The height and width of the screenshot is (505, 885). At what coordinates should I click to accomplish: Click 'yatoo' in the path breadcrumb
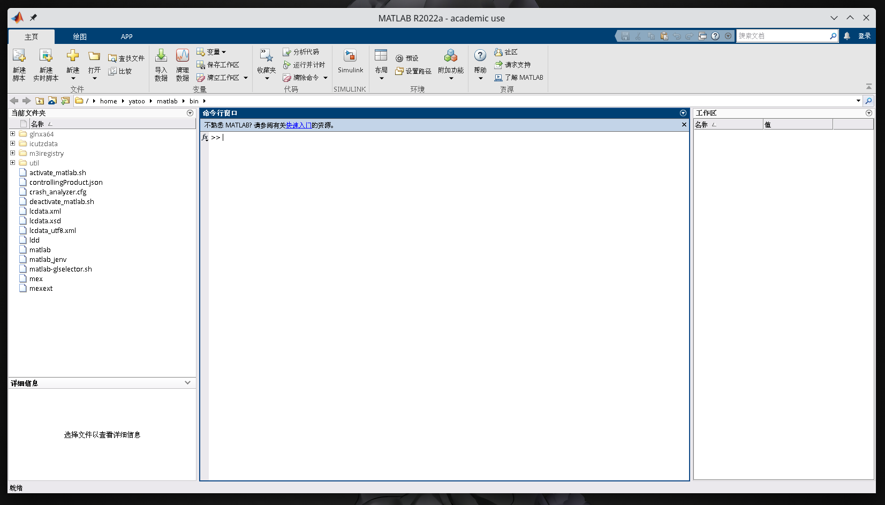137,101
